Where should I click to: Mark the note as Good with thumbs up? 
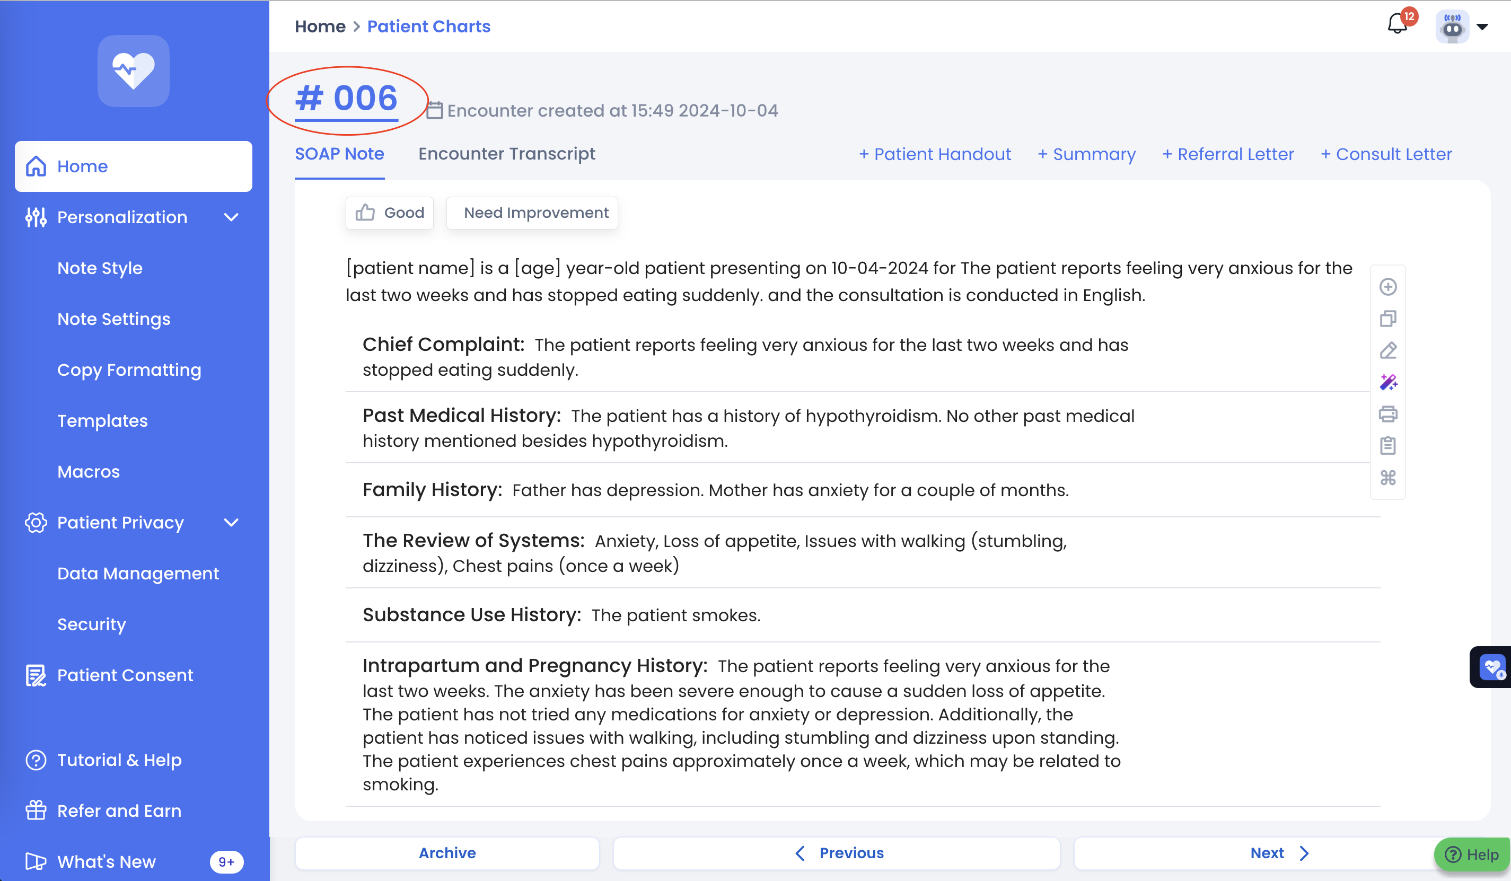coord(390,213)
